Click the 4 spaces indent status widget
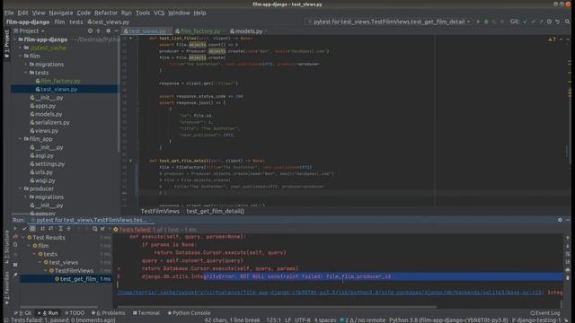The width and height of the screenshot is (575, 323). click(x=325, y=320)
